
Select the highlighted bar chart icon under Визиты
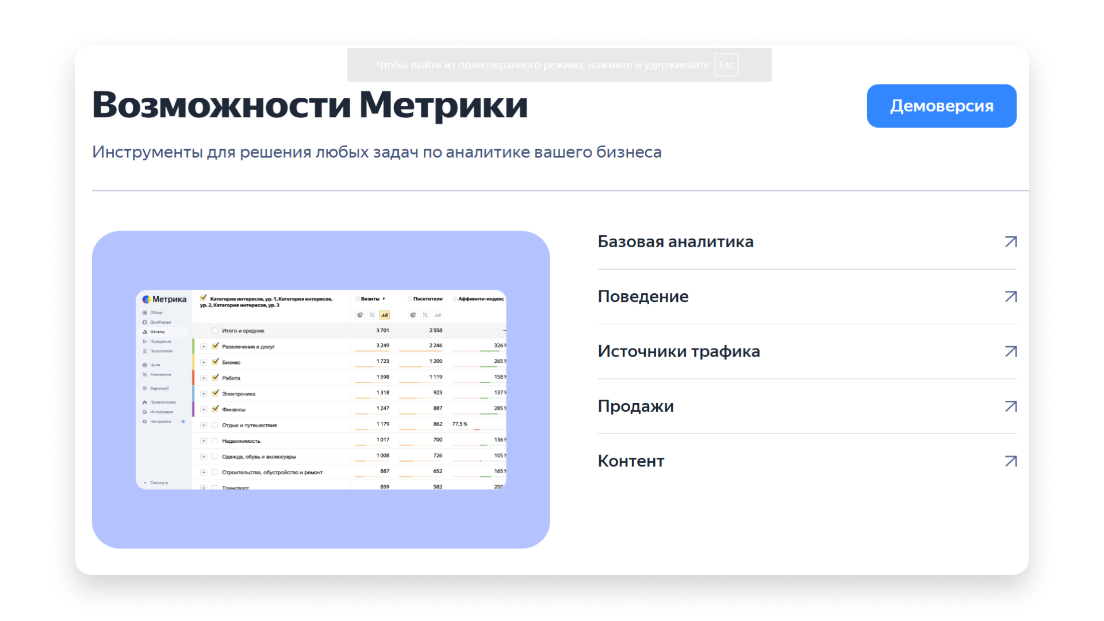point(385,315)
